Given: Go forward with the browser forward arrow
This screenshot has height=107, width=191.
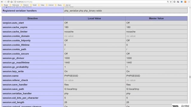Looking at the screenshot, I should tap(5, 2).
